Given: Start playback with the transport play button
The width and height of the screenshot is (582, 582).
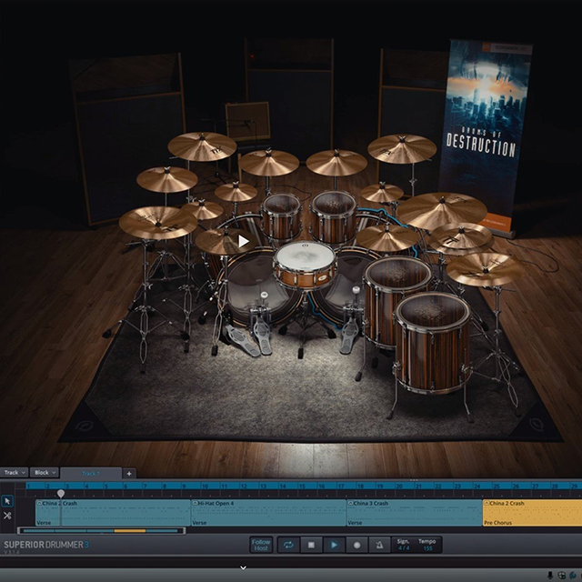Looking at the screenshot, I should (334, 545).
